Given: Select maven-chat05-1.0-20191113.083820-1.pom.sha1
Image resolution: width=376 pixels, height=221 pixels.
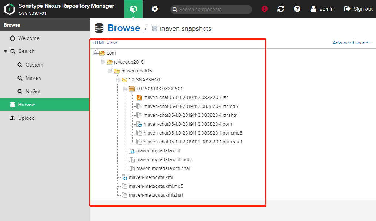Looking at the screenshot, I should pyautogui.click(x=193, y=142).
